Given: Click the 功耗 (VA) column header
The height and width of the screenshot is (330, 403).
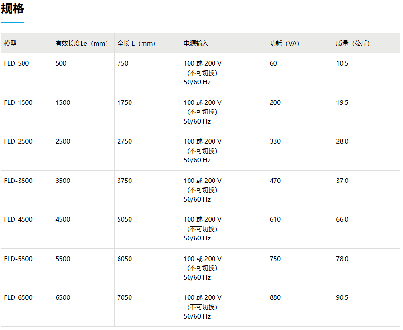Looking at the screenshot, I should [x=284, y=43].
